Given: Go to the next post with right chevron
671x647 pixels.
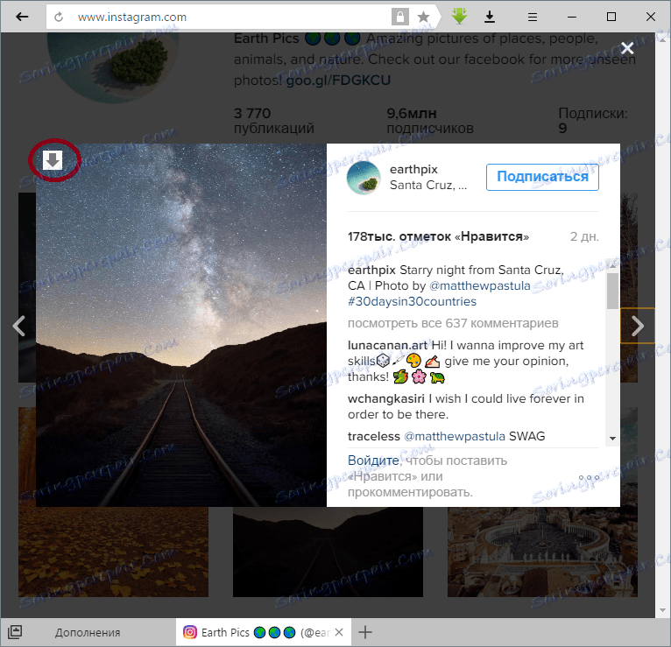Looking at the screenshot, I should (x=637, y=326).
